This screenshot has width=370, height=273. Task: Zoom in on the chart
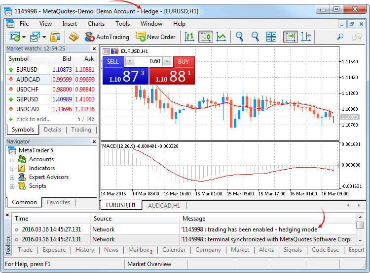coord(239,37)
